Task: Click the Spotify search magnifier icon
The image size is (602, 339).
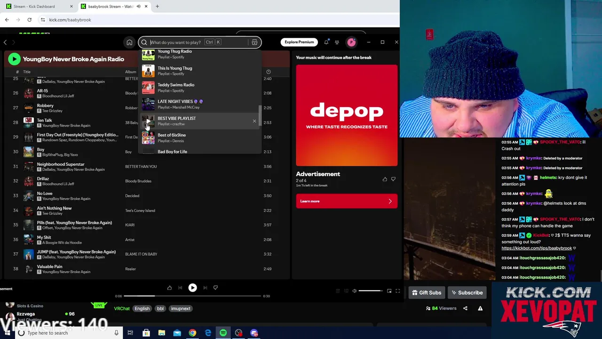Action: point(144,42)
